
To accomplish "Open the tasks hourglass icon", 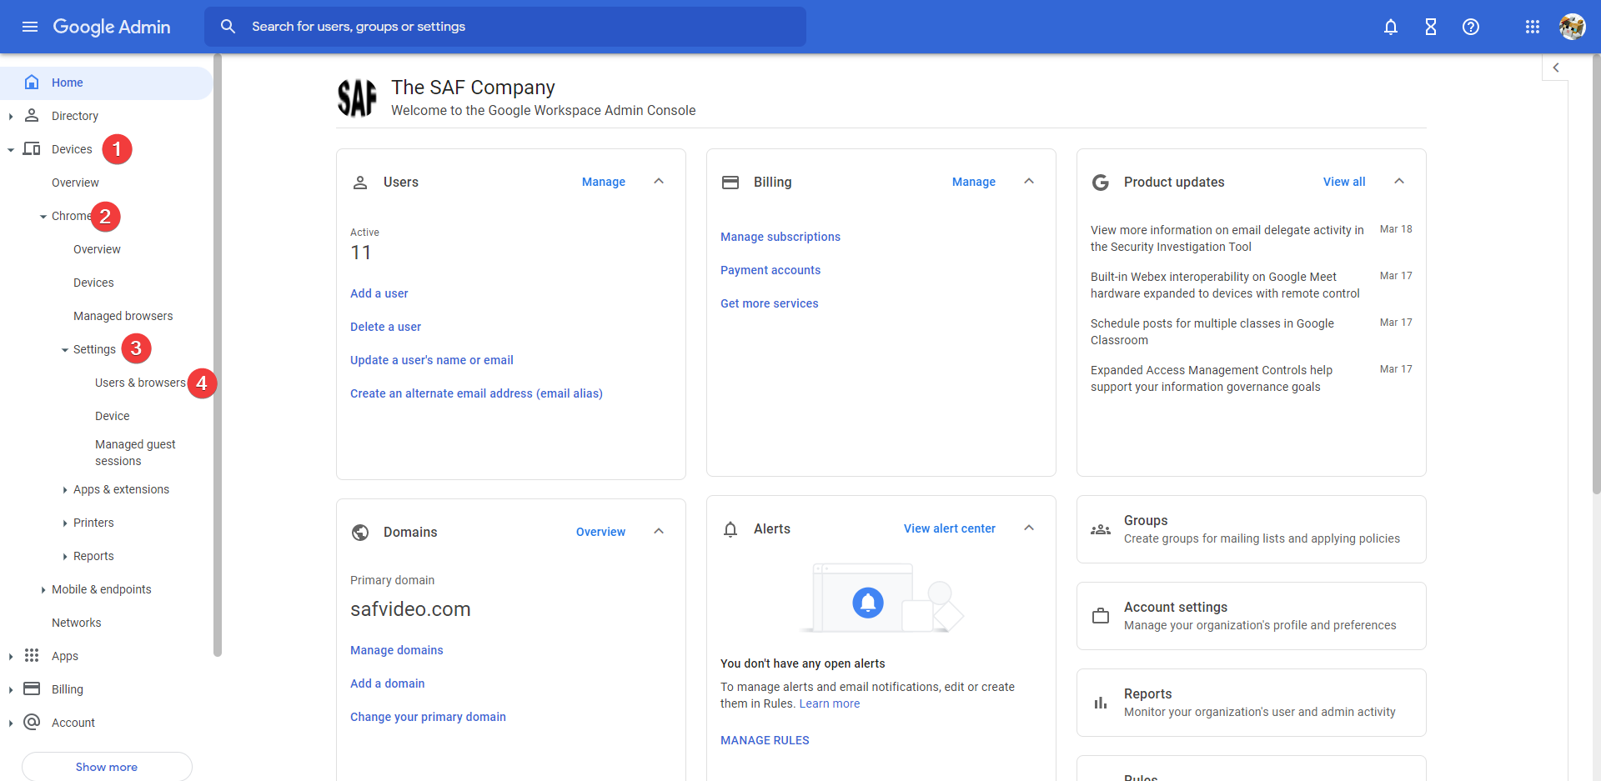I will [x=1431, y=27].
